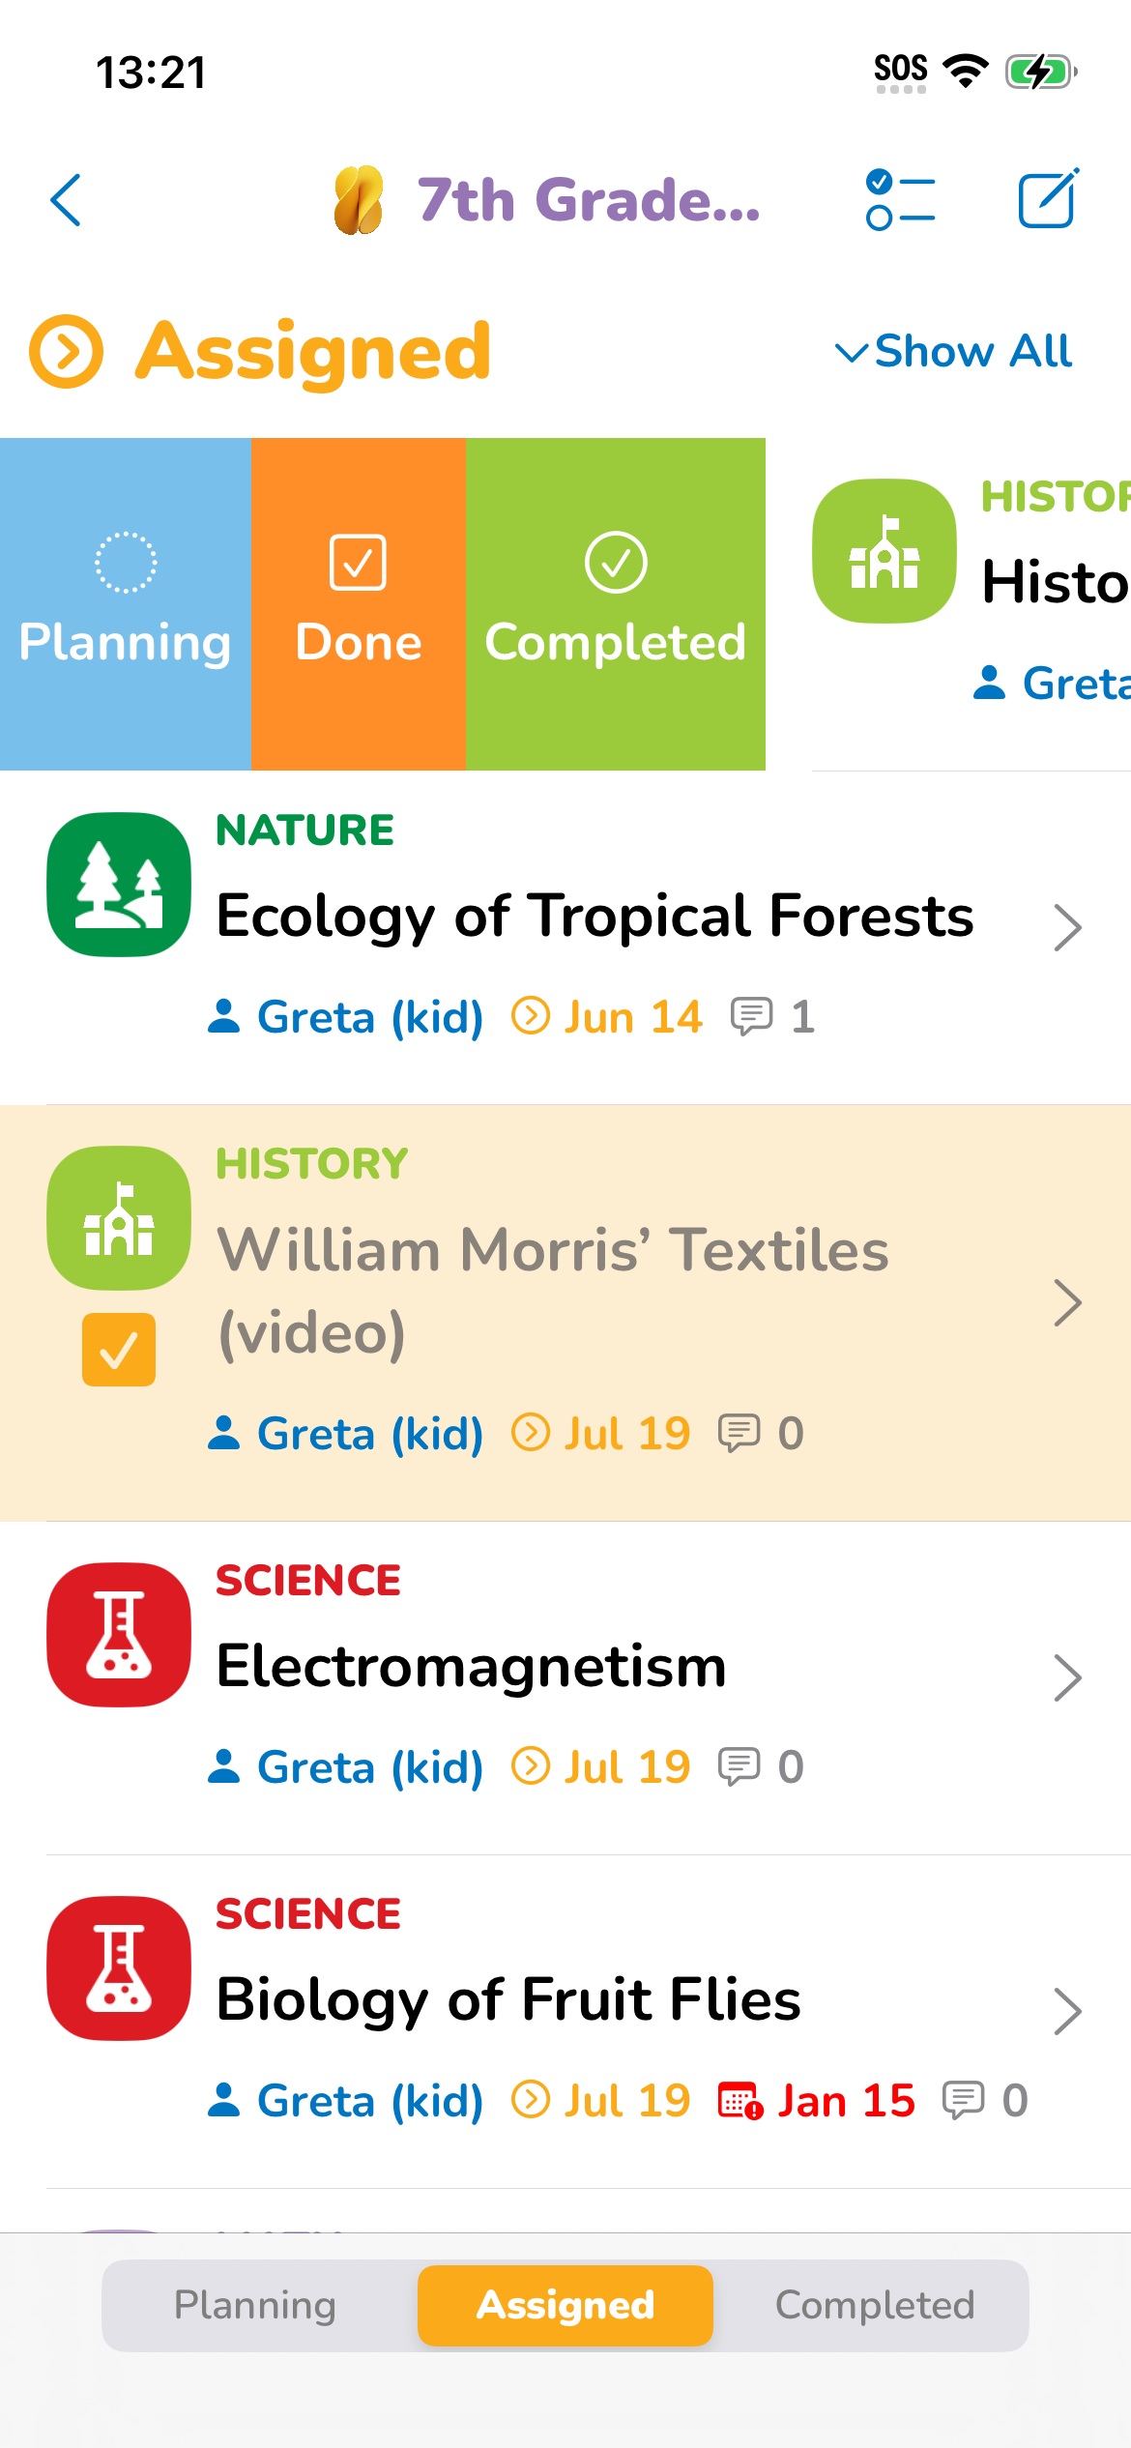Tap Greta (kid) on Electromagnetism
This screenshot has height=2448, width=1131.
click(x=346, y=1767)
